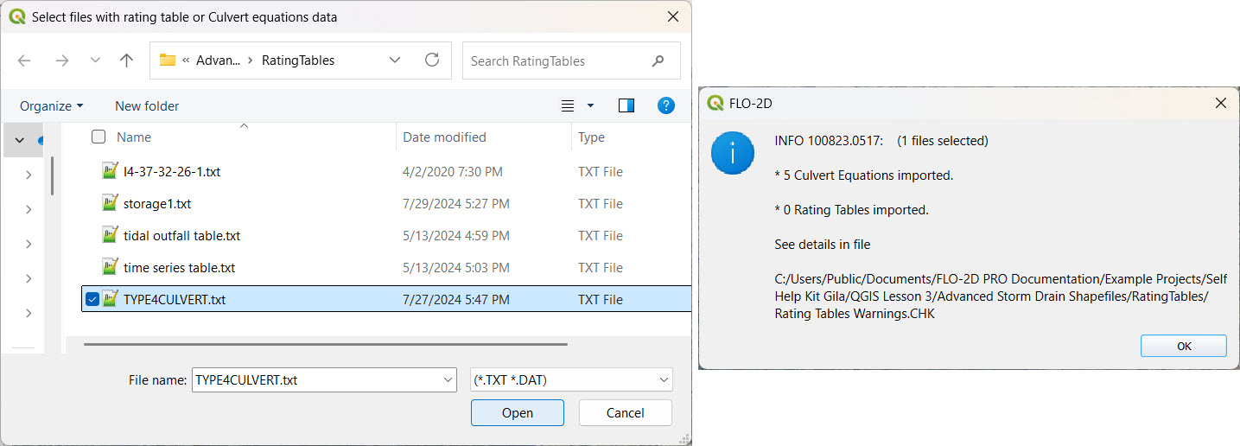The width and height of the screenshot is (1240, 446).
Task: Uncheck the TYPE4CULVERT.txt checkbox
Action: (x=92, y=300)
